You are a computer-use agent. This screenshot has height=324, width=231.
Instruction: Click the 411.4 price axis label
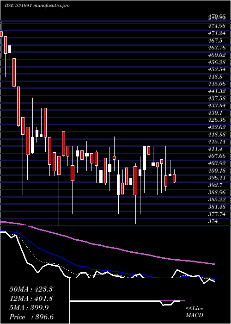point(215,149)
